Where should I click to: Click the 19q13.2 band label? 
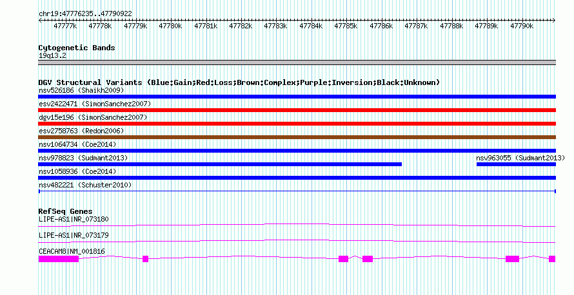click(52, 56)
